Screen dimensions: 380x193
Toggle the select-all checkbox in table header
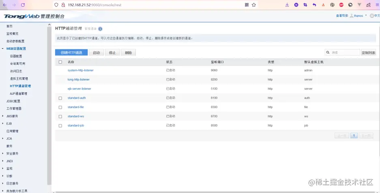(60, 62)
